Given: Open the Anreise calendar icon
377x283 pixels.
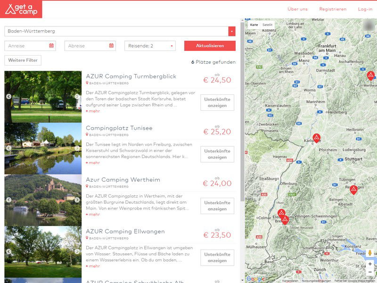Looking at the screenshot, I should tap(51, 45).
